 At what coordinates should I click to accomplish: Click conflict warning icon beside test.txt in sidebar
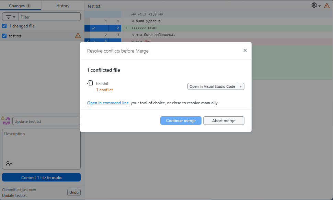click(x=78, y=36)
